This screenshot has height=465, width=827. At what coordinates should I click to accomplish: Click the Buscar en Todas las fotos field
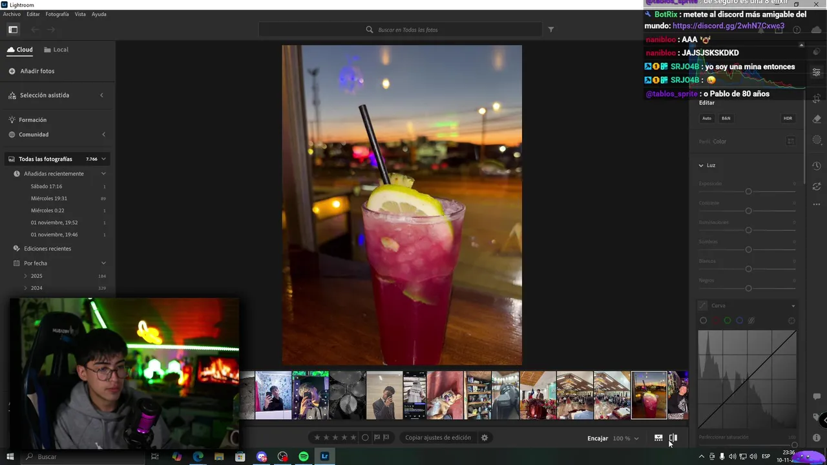pyautogui.click(x=401, y=30)
